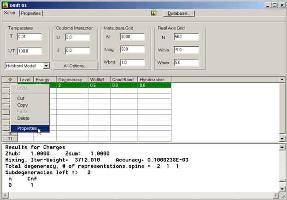287x200 pixels.
Task: Choose Copy from the context menu
Action: coord(22,105)
